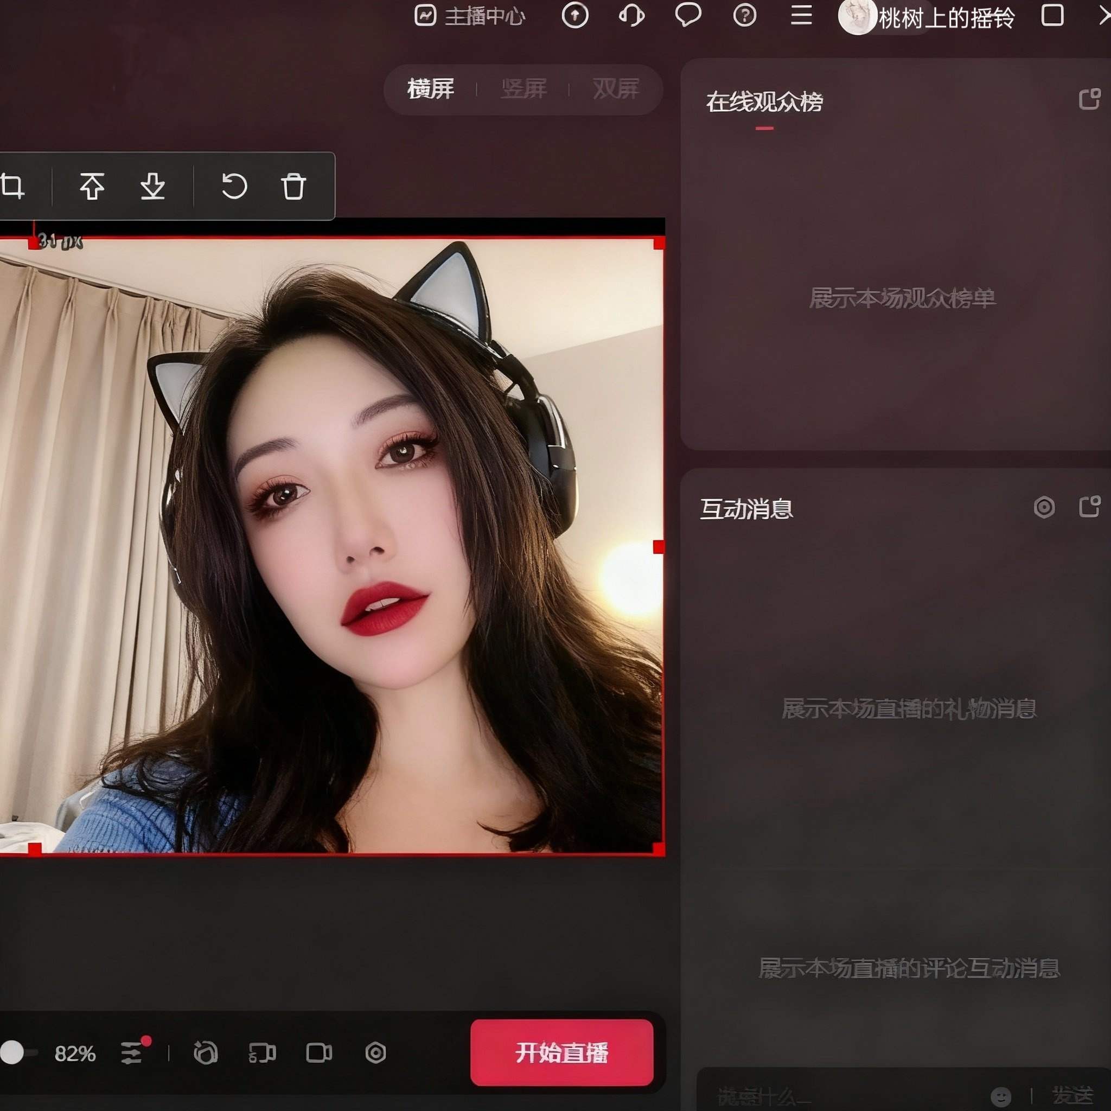Open the 互动消息 settings icon
Image resolution: width=1111 pixels, height=1111 pixels.
[1044, 507]
